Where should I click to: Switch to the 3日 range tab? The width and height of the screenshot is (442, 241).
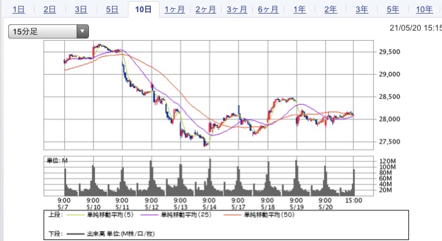coord(81,9)
